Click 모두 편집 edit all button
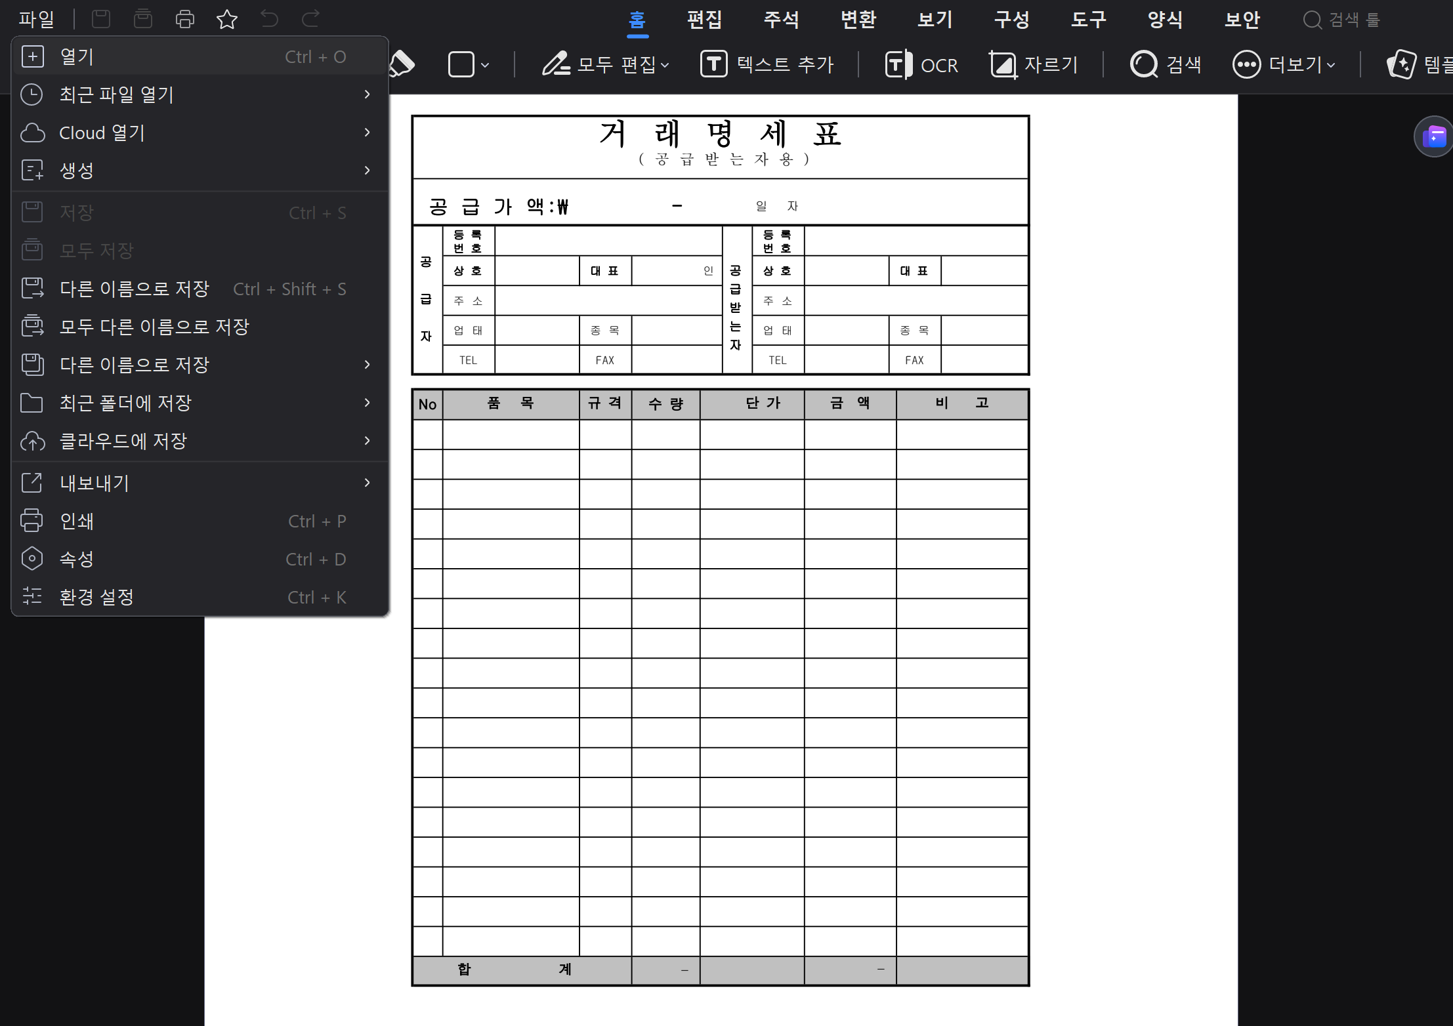This screenshot has width=1453, height=1026. click(x=605, y=64)
